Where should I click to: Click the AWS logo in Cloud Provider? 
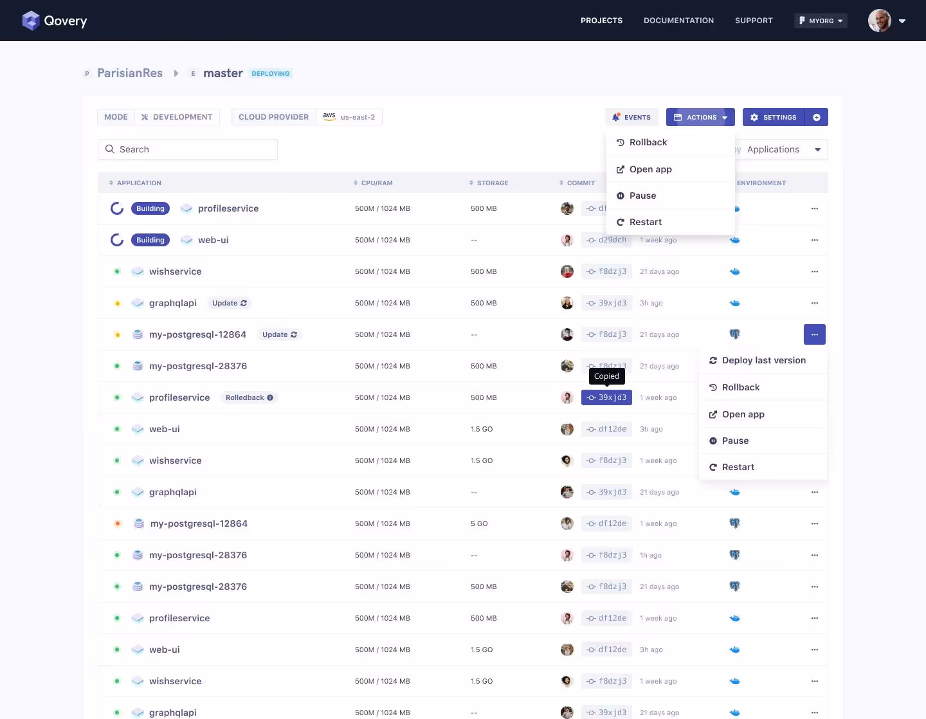tap(329, 116)
